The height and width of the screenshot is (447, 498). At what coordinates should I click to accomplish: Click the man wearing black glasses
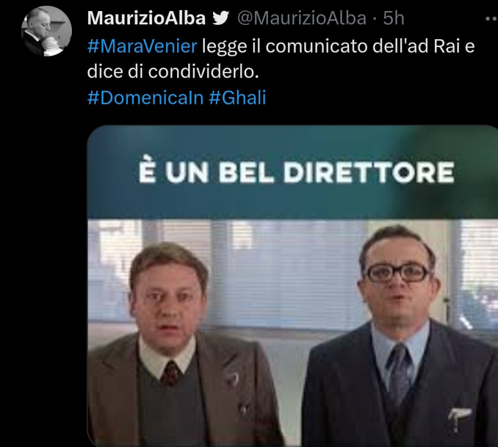[x=400, y=336]
